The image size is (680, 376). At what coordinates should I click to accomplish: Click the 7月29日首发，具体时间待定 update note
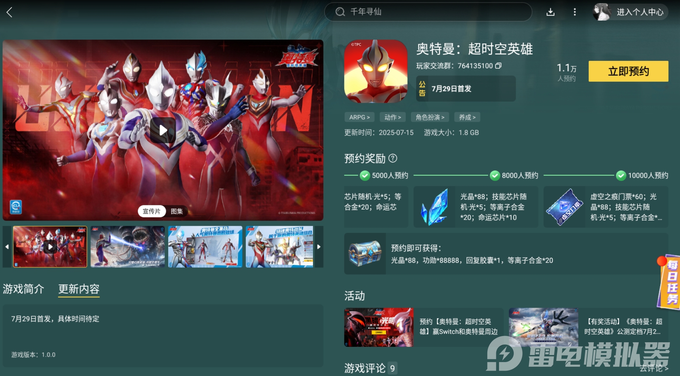(x=55, y=319)
